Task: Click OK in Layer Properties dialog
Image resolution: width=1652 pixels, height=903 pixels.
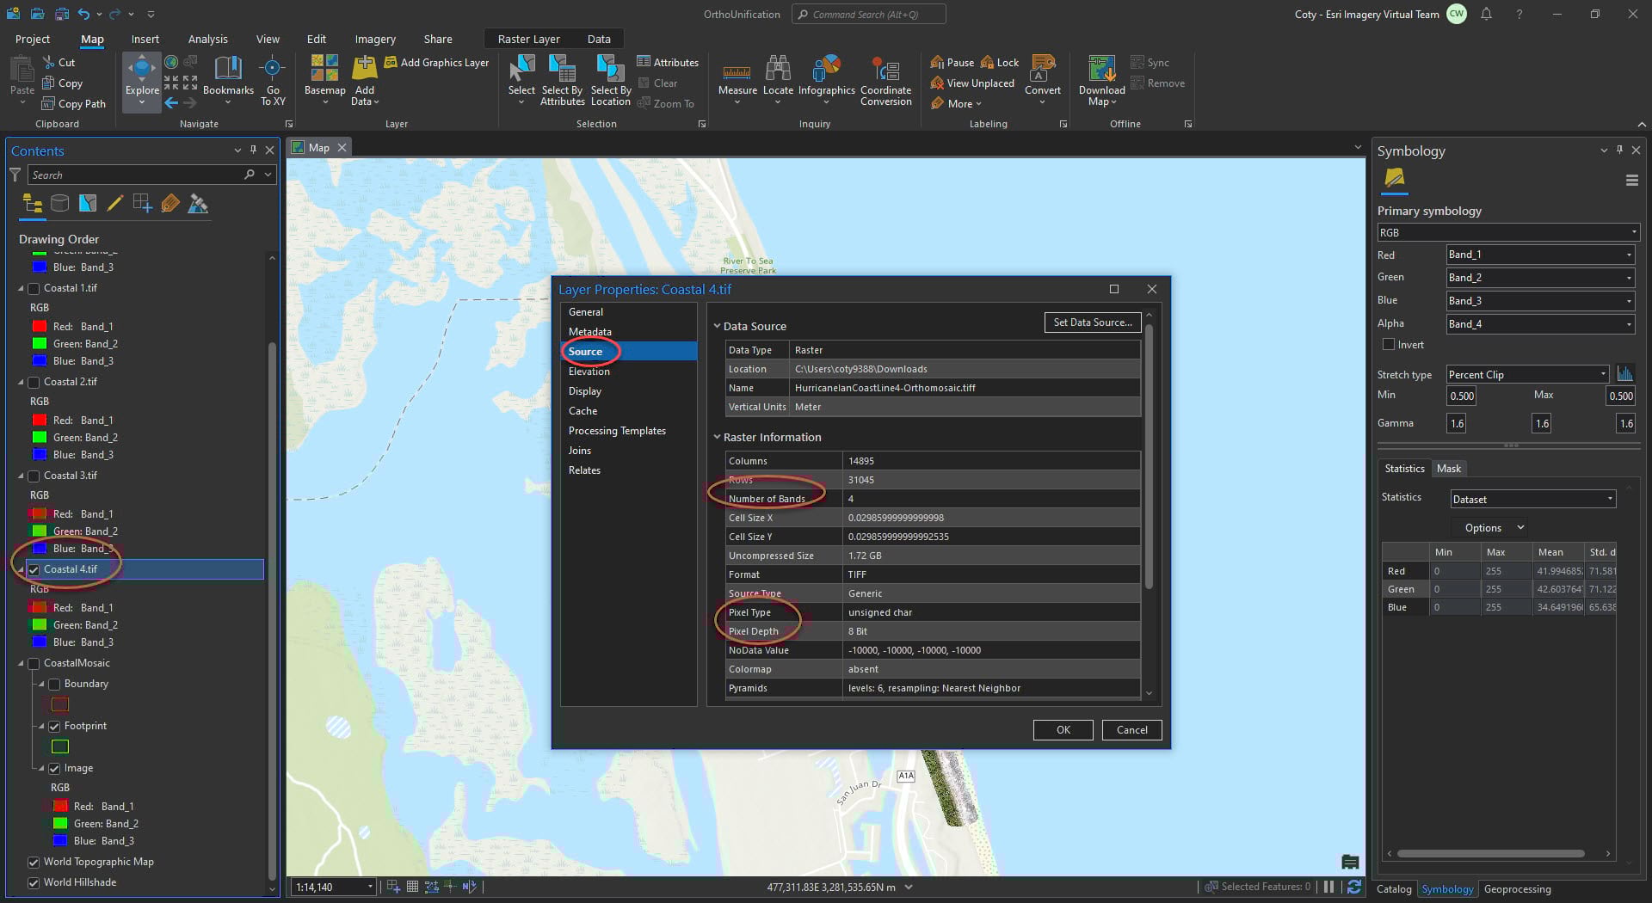Action: 1063,730
